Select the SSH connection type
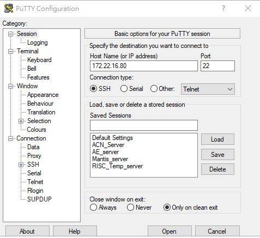 (x=93, y=89)
